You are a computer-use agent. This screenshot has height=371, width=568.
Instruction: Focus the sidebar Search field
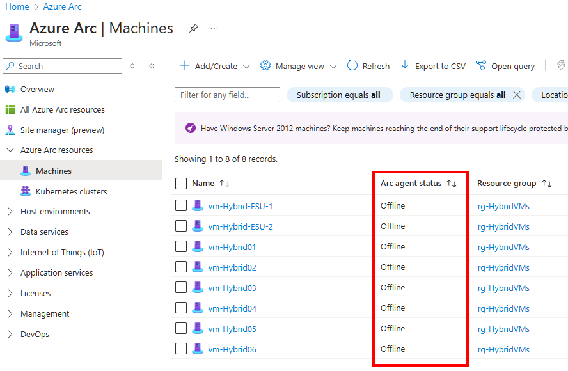(62, 66)
